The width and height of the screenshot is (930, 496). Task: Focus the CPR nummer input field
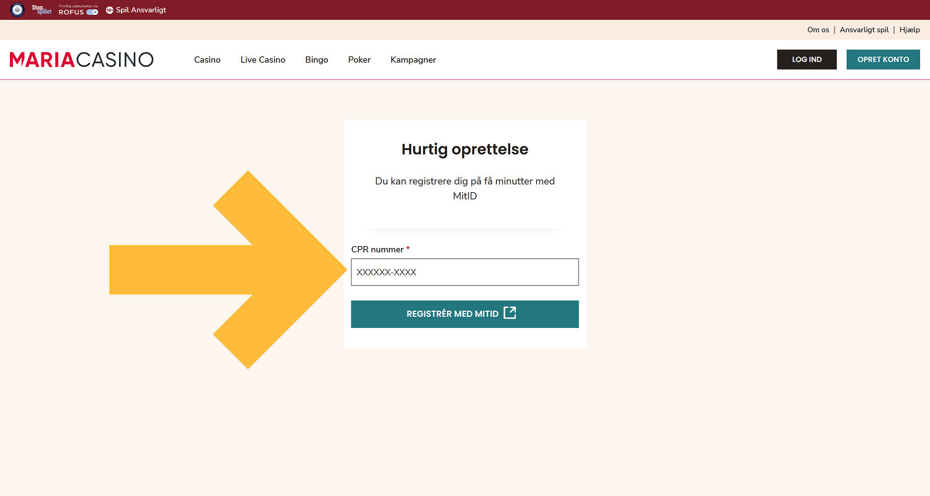(x=465, y=272)
